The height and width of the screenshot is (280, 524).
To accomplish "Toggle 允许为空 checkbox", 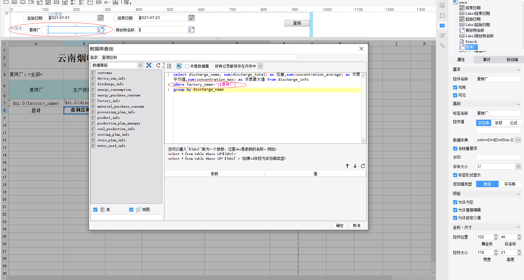I will pos(455,202).
